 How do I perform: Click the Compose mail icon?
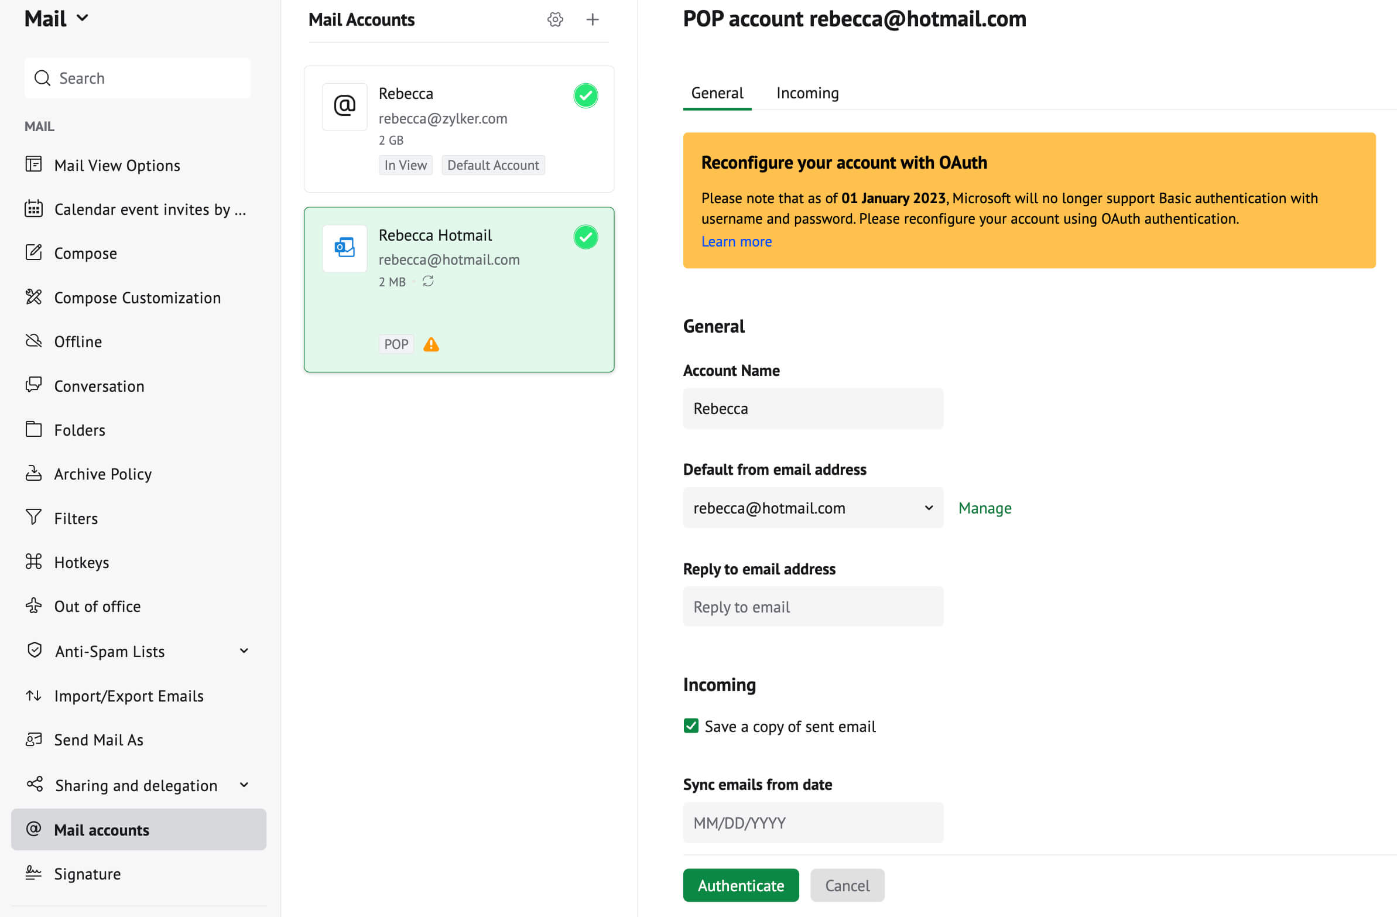tap(34, 253)
